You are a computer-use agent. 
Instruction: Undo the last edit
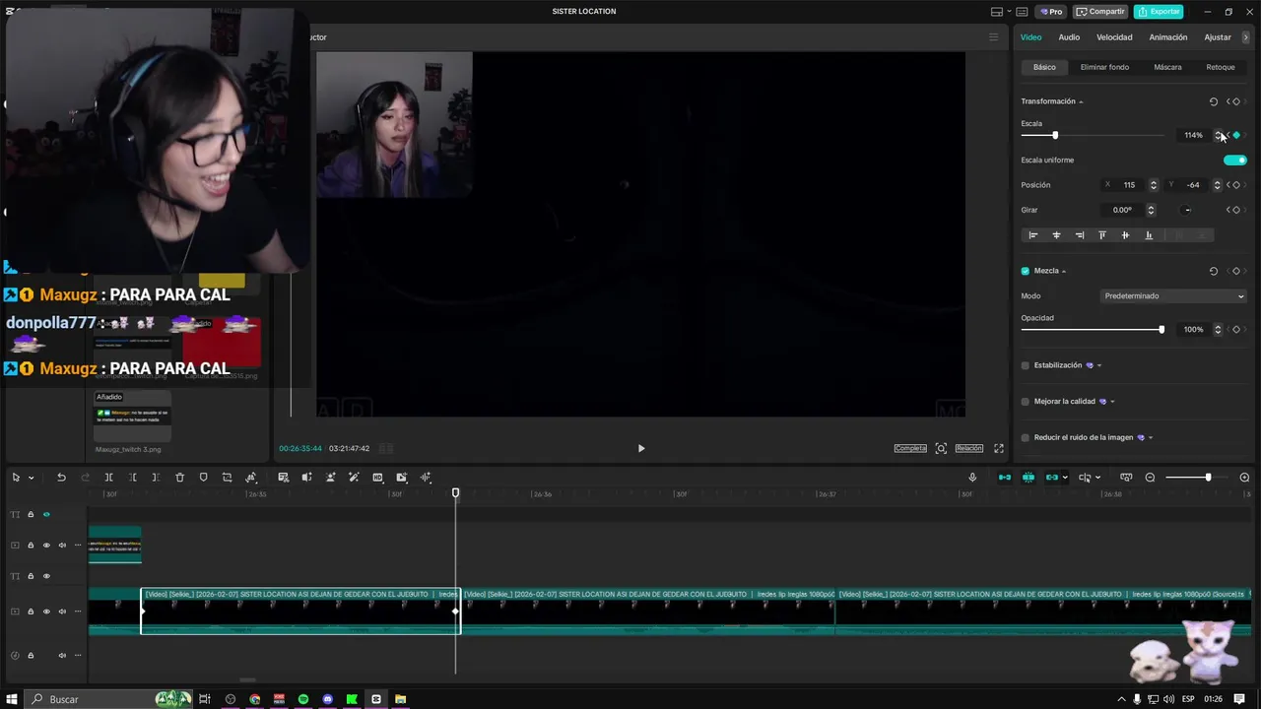(x=61, y=478)
